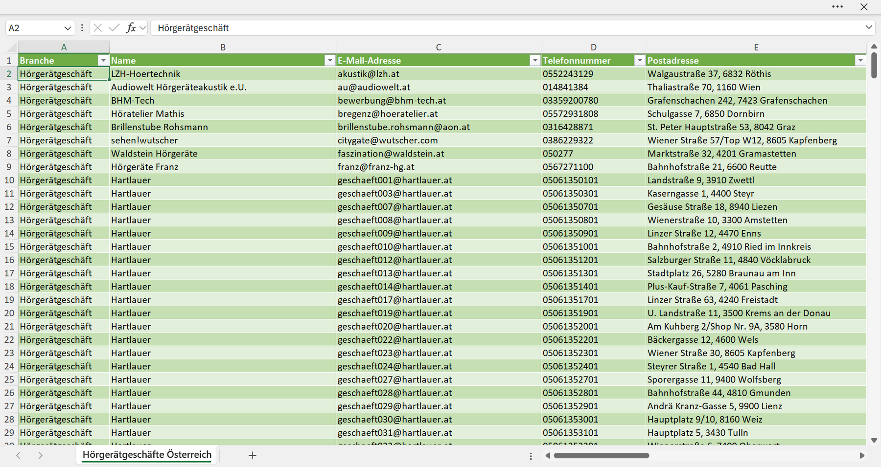Go to the next sheet tab
This screenshot has height=467, width=881.
pyautogui.click(x=41, y=455)
